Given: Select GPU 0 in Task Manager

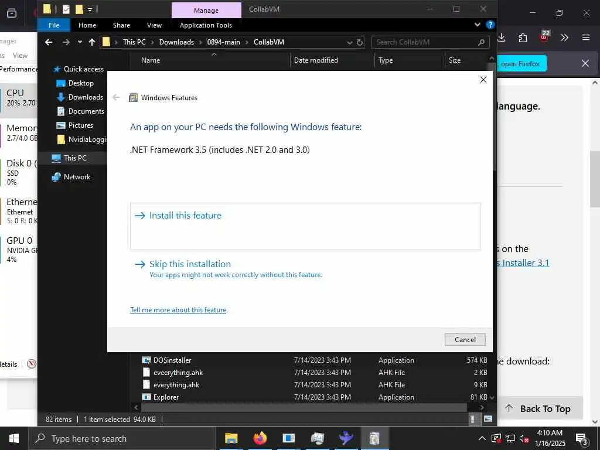Looking at the screenshot, I should pyautogui.click(x=19, y=250).
